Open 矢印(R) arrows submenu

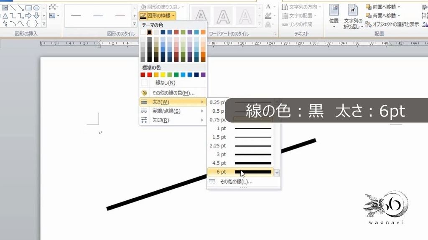point(173,120)
